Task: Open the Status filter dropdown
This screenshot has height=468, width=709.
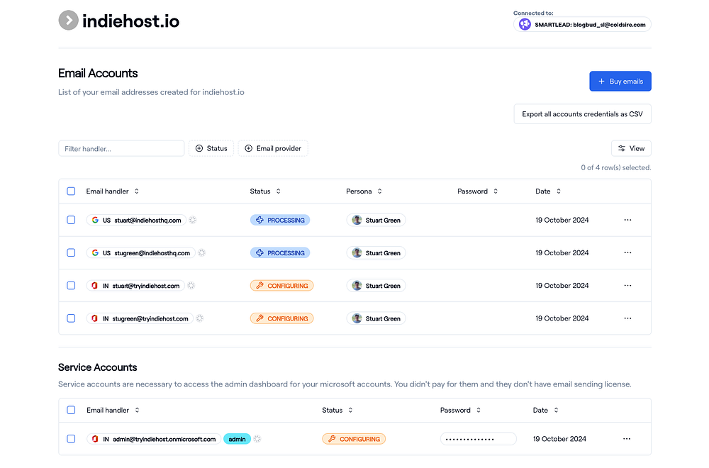Action: pos(211,148)
